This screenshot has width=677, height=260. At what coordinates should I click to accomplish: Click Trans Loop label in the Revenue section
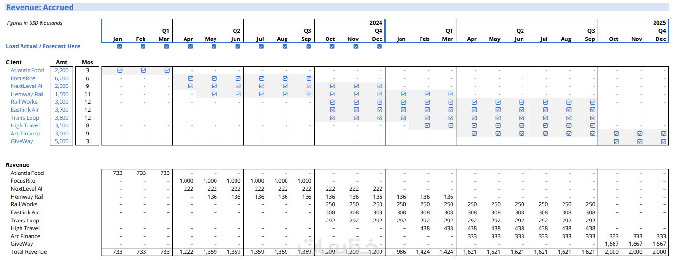(25, 221)
